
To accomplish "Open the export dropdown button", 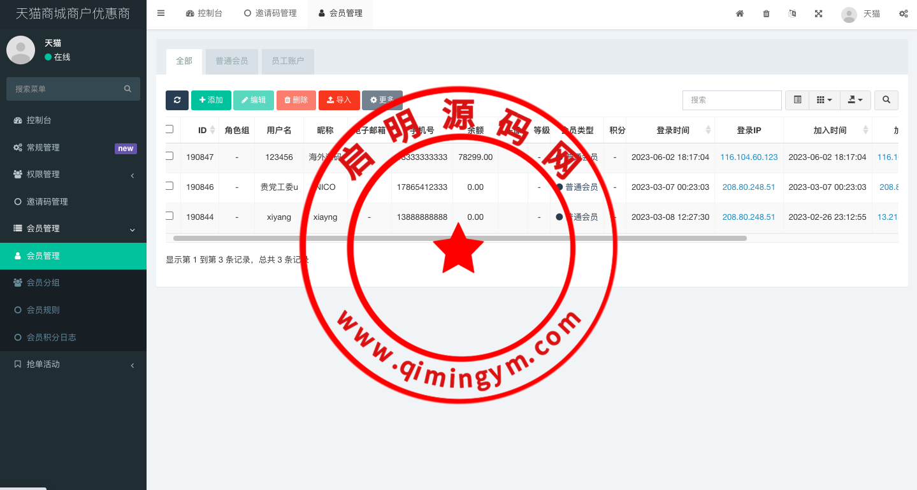I will pos(855,100).
